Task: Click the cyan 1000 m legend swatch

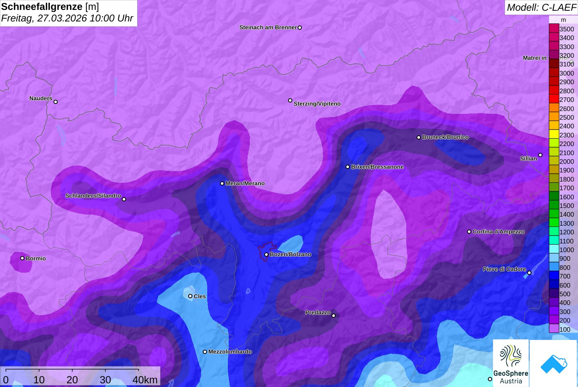Action: (554, 250)
